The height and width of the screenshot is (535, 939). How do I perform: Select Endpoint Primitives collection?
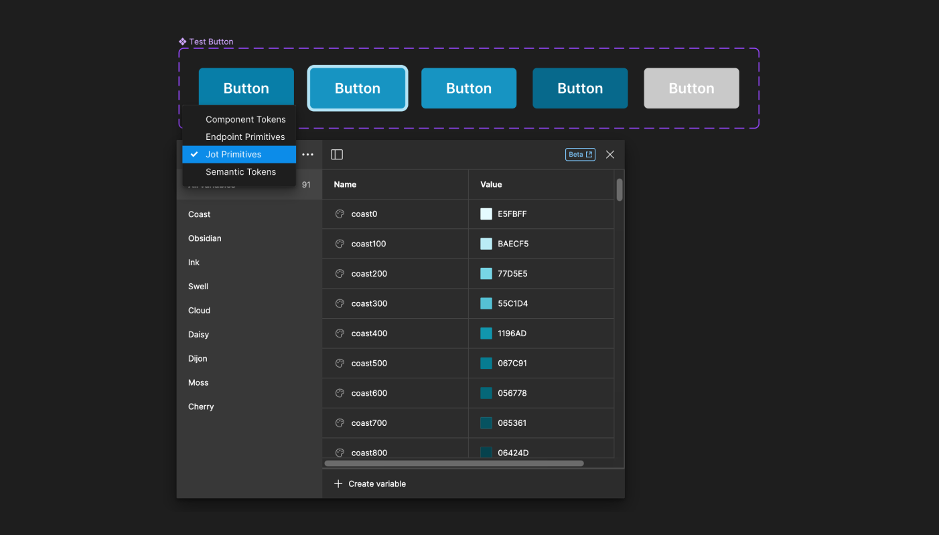click(239, 137)
